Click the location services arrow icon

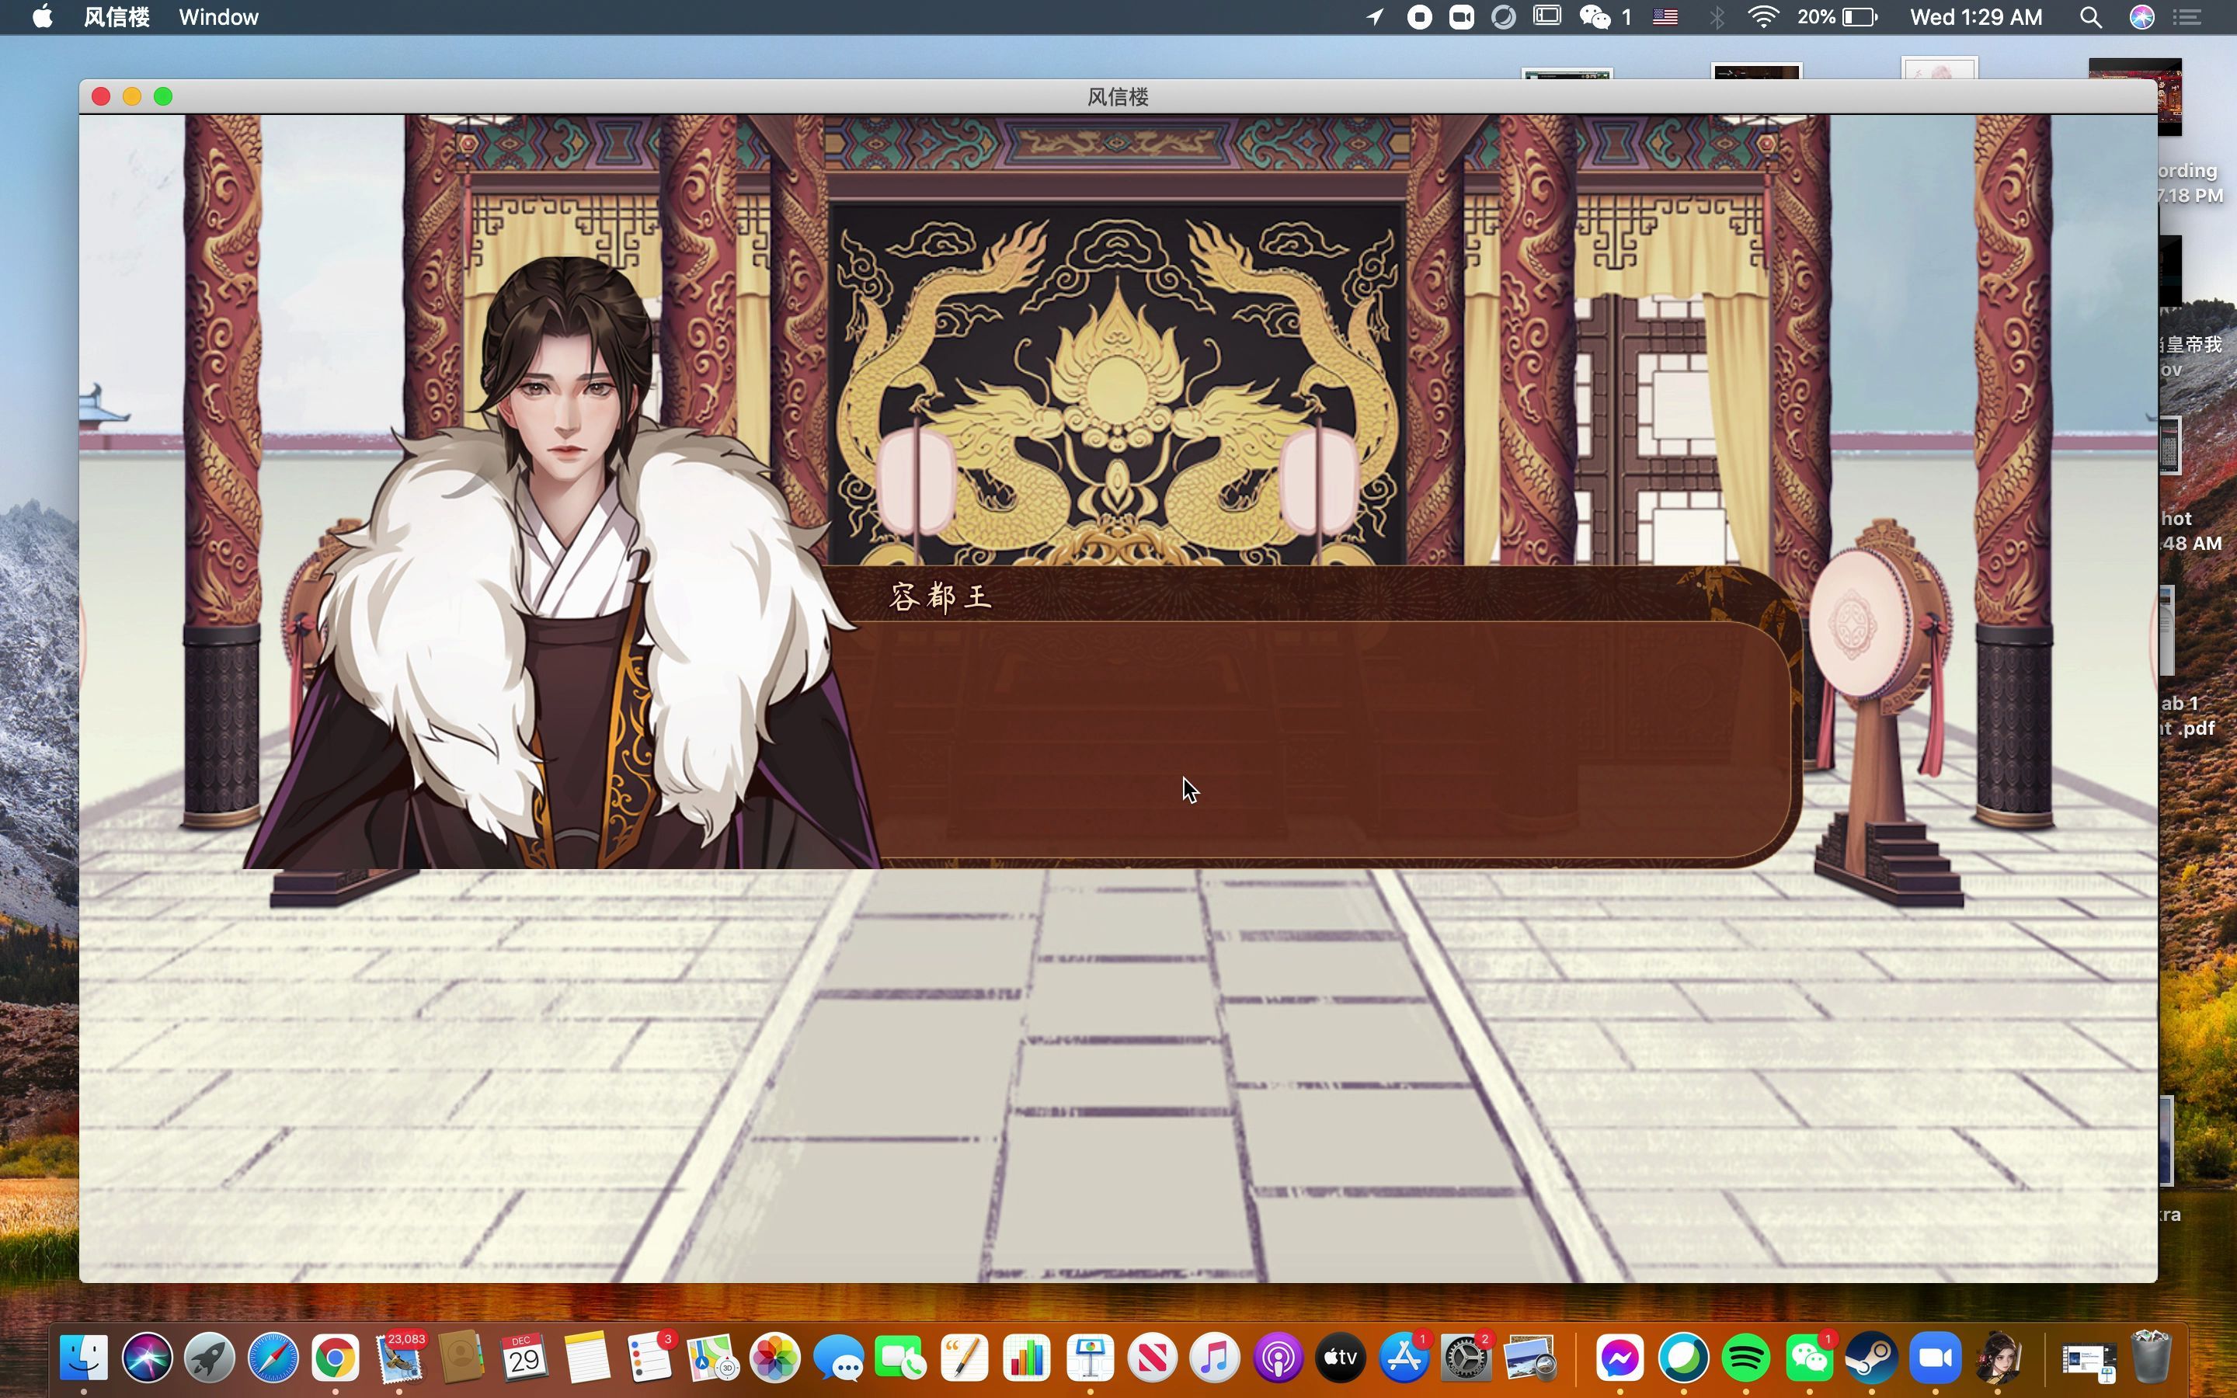click(1376, 16)
